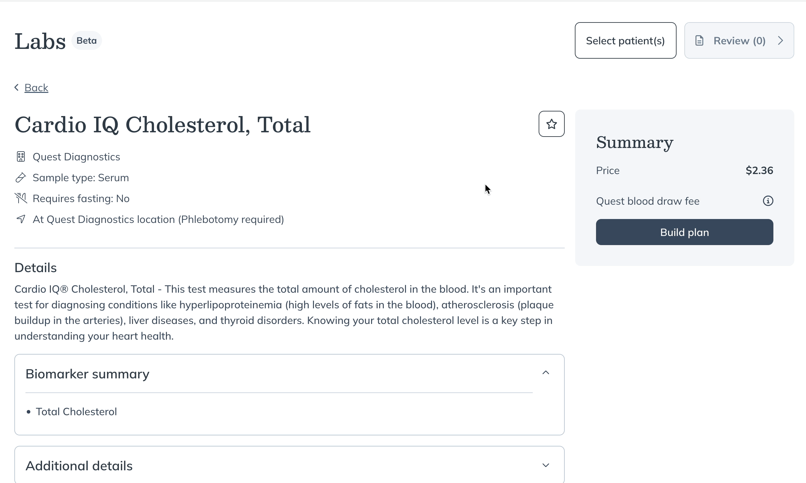The height and width of the screenshot is (483, 806).
Task: Click the back chevron icon
Action: click(x=17, y=87)
